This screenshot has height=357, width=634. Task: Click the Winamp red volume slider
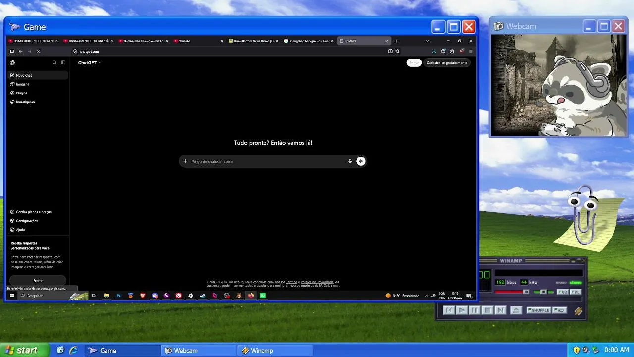[512, 292]
